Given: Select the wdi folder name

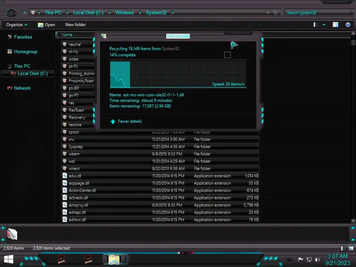Looking at the screenshot, I should pyautogui.click(x=72, y=161).
